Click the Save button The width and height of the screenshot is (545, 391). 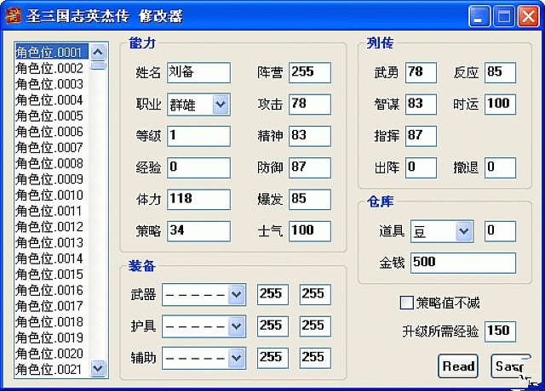click(511, 366)
